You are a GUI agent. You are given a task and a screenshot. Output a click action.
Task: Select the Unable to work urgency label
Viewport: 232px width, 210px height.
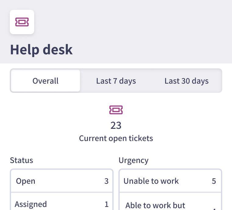coord(151,181)
